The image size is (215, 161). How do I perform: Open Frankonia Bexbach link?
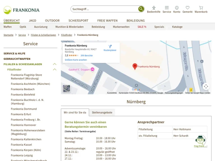point(23,89)
